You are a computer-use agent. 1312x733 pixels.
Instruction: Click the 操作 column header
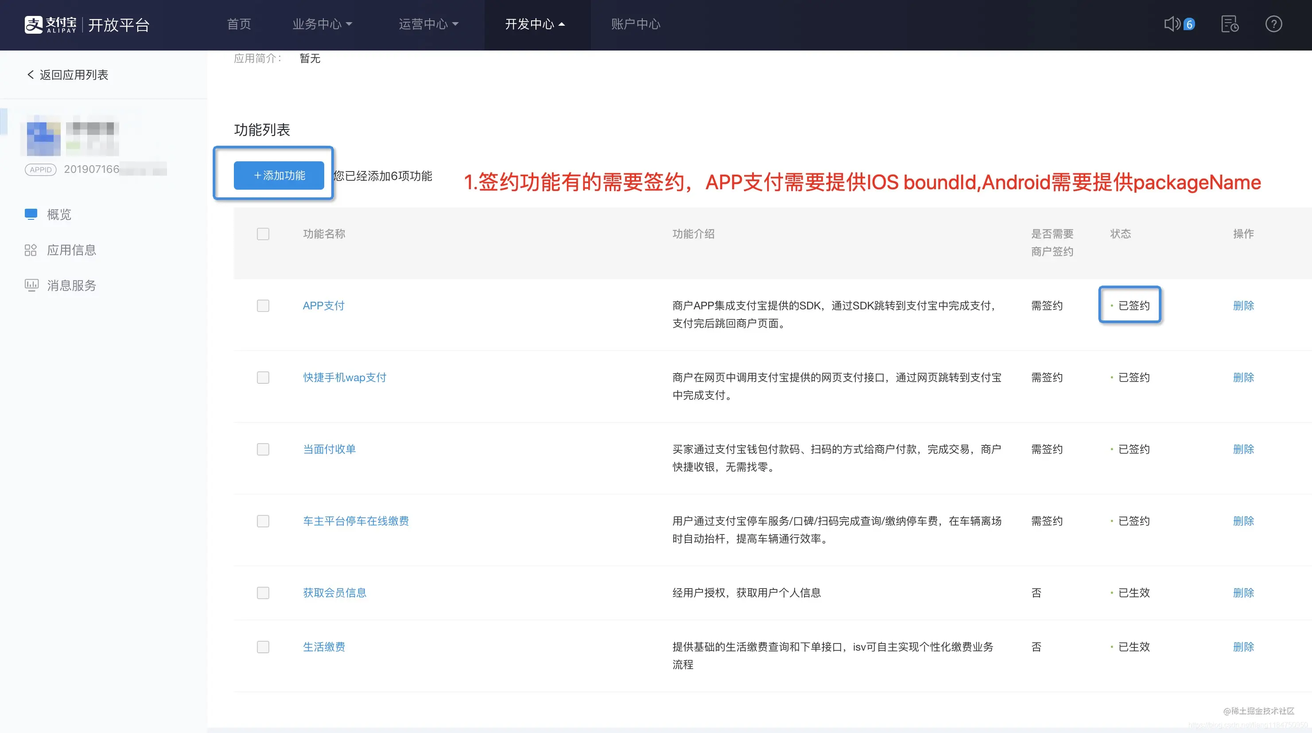[x=1243, y=234]
